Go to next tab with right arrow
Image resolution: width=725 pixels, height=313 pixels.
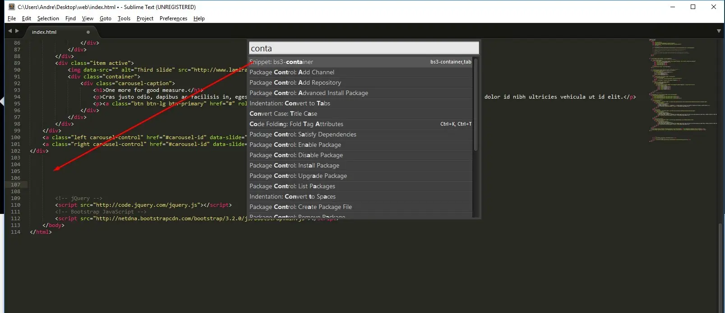(17, 31)
